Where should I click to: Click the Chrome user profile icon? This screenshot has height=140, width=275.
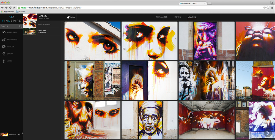[x=272, y=3]
